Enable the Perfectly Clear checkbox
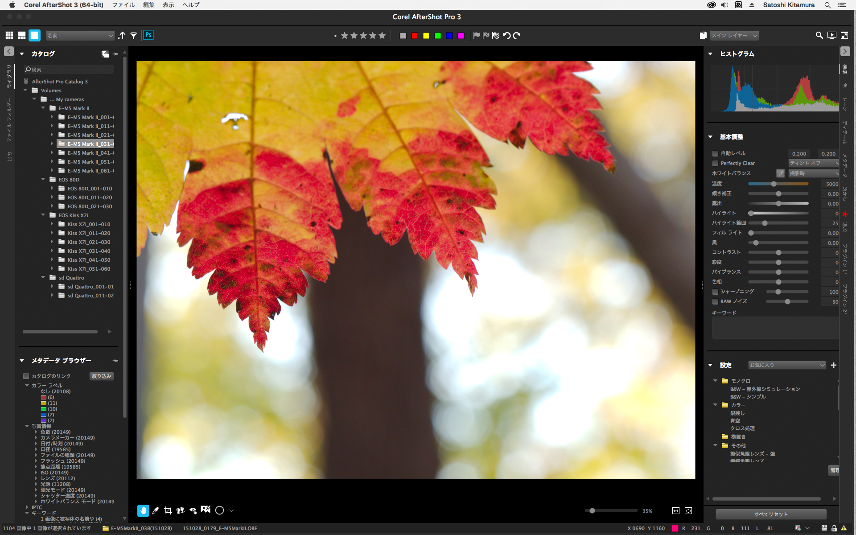Viewport: 856px width, 535px height. point(715,163)
